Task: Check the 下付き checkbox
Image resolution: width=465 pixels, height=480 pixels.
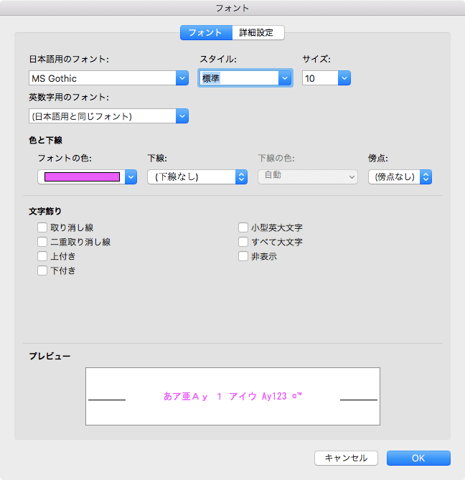Action: point(42,271)
